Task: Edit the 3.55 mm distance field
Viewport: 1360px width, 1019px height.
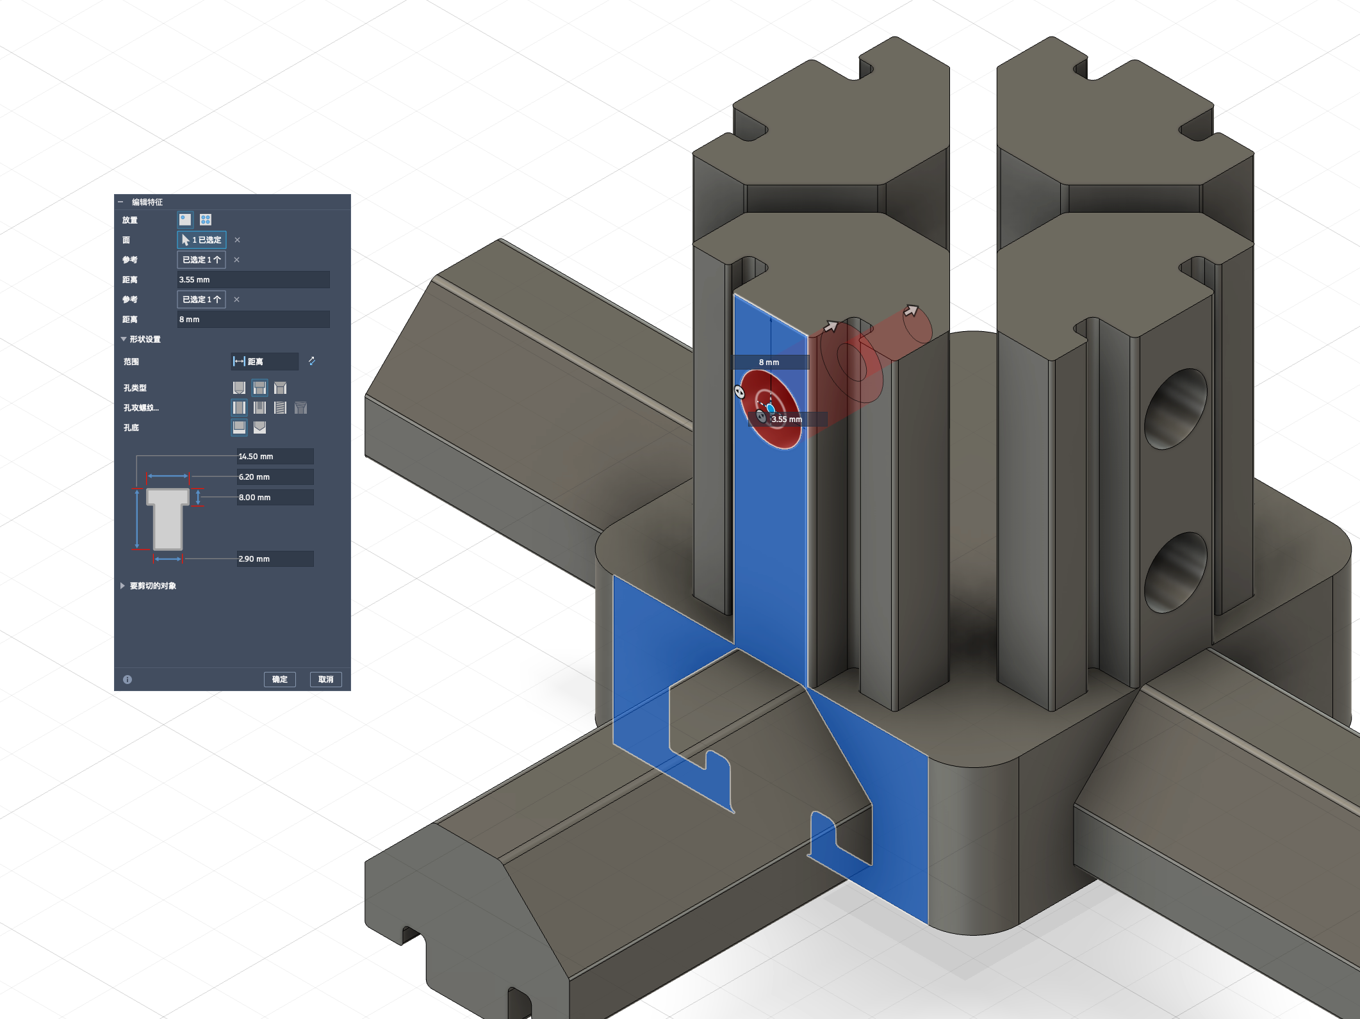Action: click(253, 280)
